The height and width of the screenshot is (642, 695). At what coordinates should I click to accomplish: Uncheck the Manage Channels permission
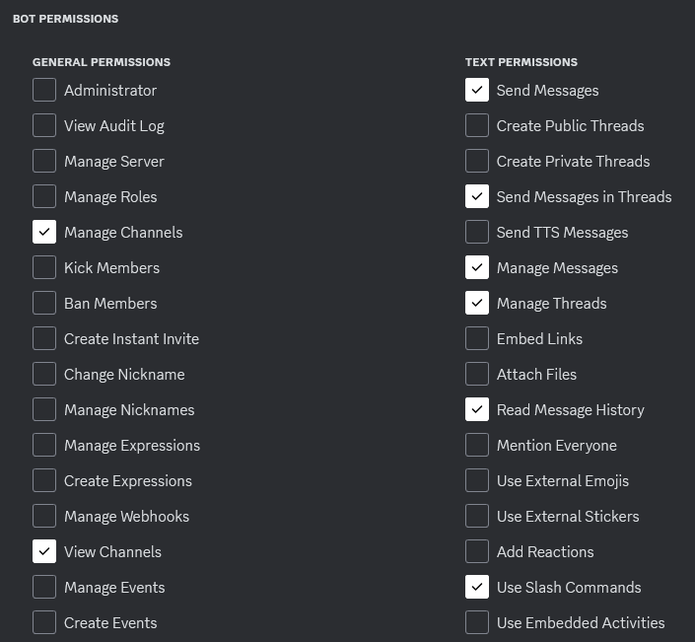pos(44,232)
